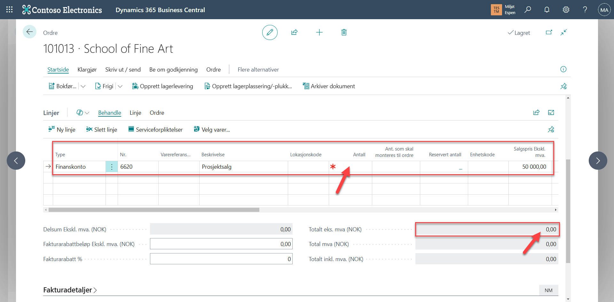Screen dimensions: 614x302
Task: Open the order in a new window
Action: coord(549,32)
